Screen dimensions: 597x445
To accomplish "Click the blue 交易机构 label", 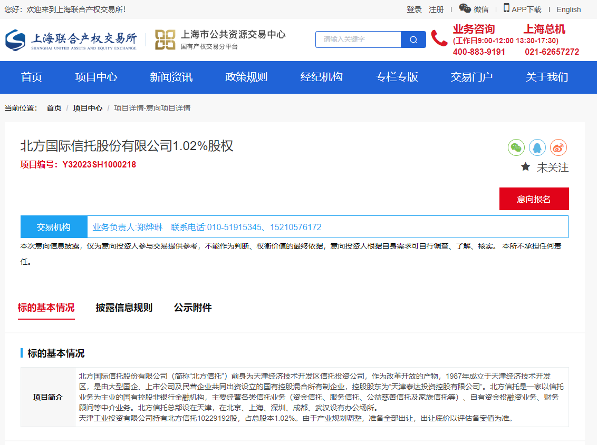I will pyautogui.click(x=54, y=227).
